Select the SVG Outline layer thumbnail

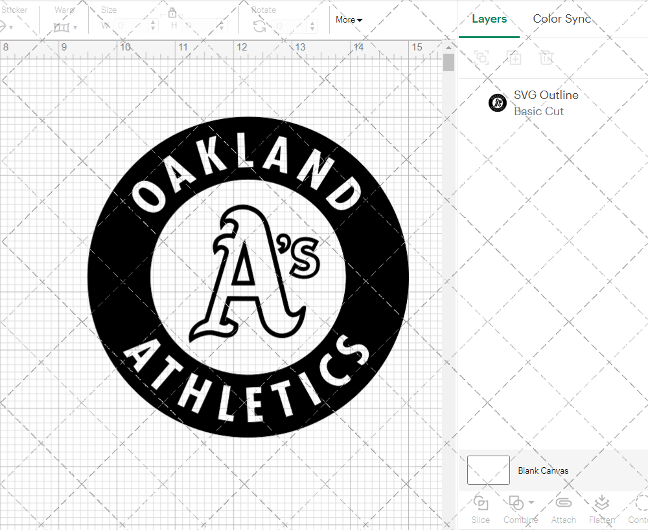(498, 103)
